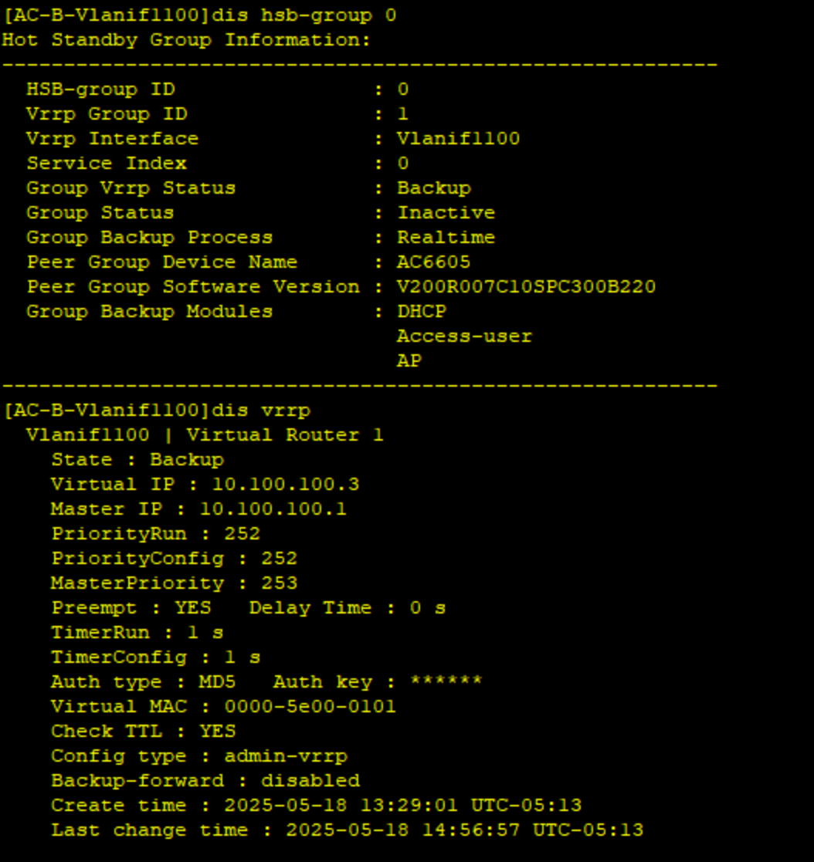814x862 pixels.
Task: Click the Access-user backup module entry
Action: (465, 336)
